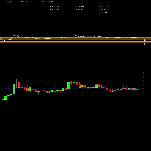Click the last red candle at chart end
This screenshot has height=151, width=151.
pyautogui.click(x=137, y=90)
